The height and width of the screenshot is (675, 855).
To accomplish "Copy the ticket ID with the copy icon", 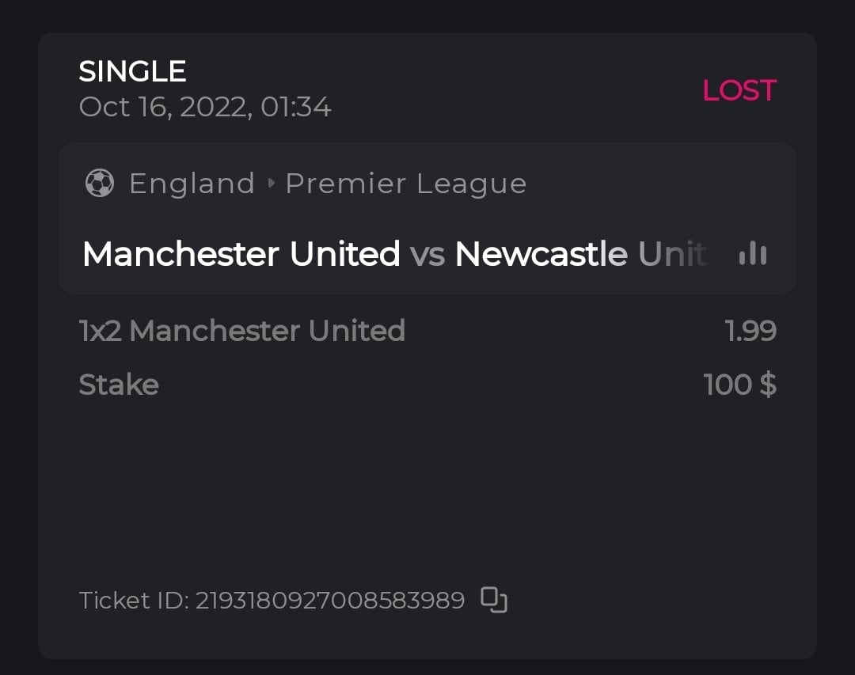I will [x=494, y=600].
